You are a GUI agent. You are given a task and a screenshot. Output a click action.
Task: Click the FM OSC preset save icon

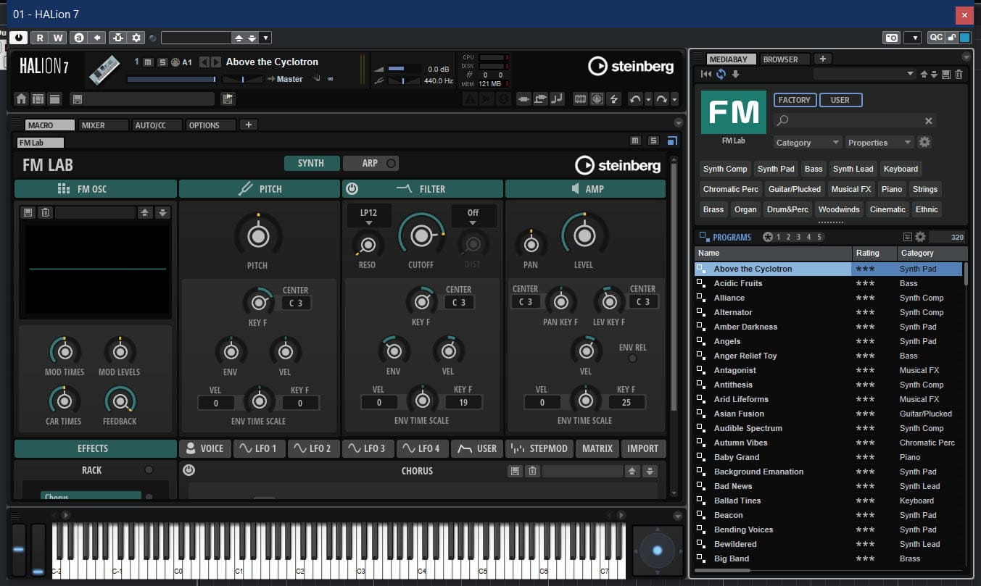point(28,212)
